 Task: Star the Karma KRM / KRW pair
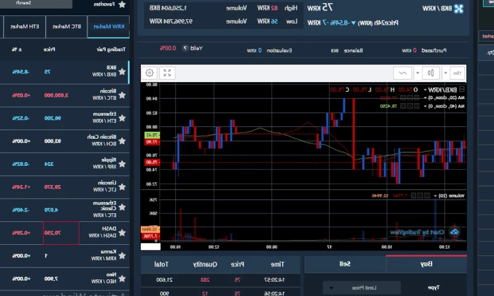point(122,255)
